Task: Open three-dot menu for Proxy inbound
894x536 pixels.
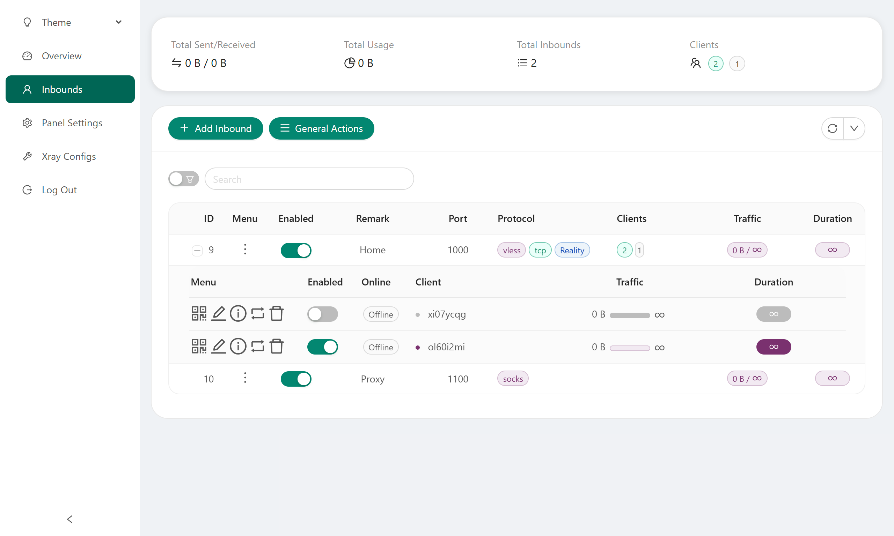Action: (x=245, y=378)
